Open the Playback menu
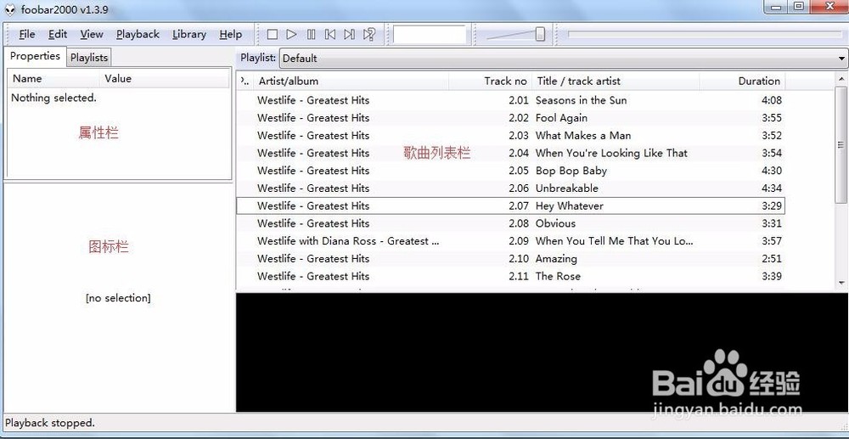 coord(138,34)
